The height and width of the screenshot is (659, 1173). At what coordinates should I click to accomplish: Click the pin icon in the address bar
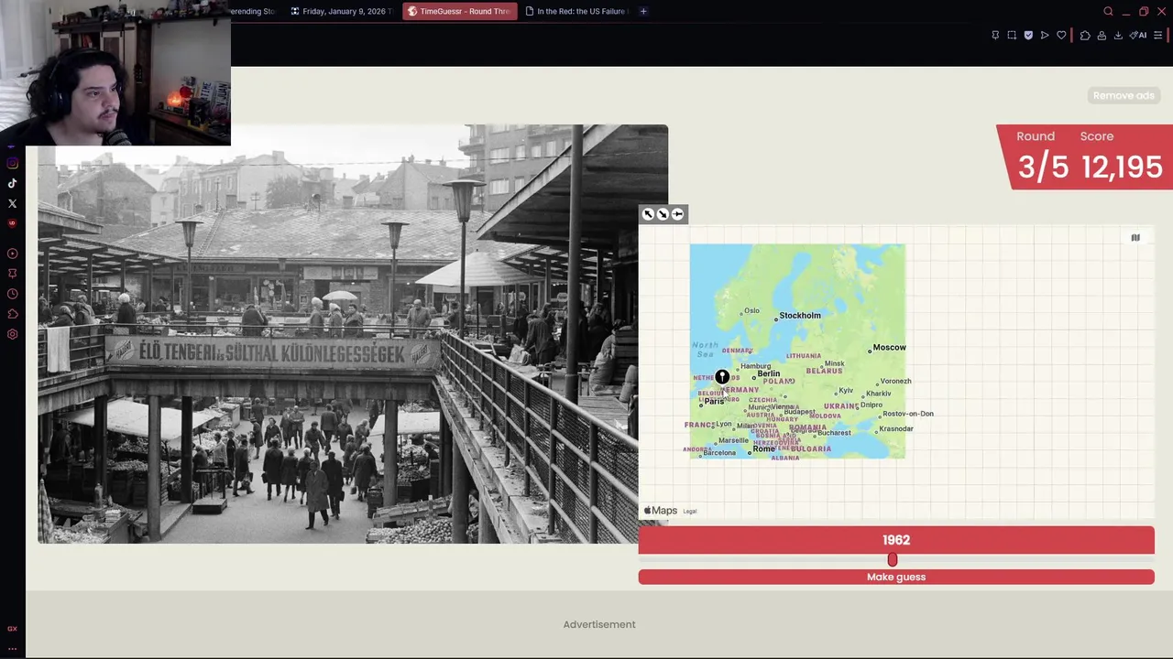pos(995,36)
